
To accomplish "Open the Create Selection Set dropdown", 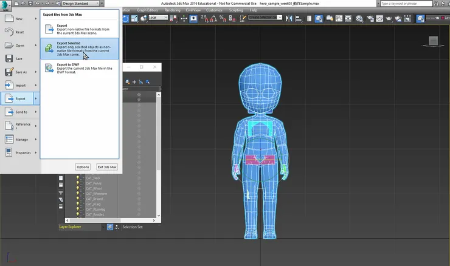I will point(266,18).
